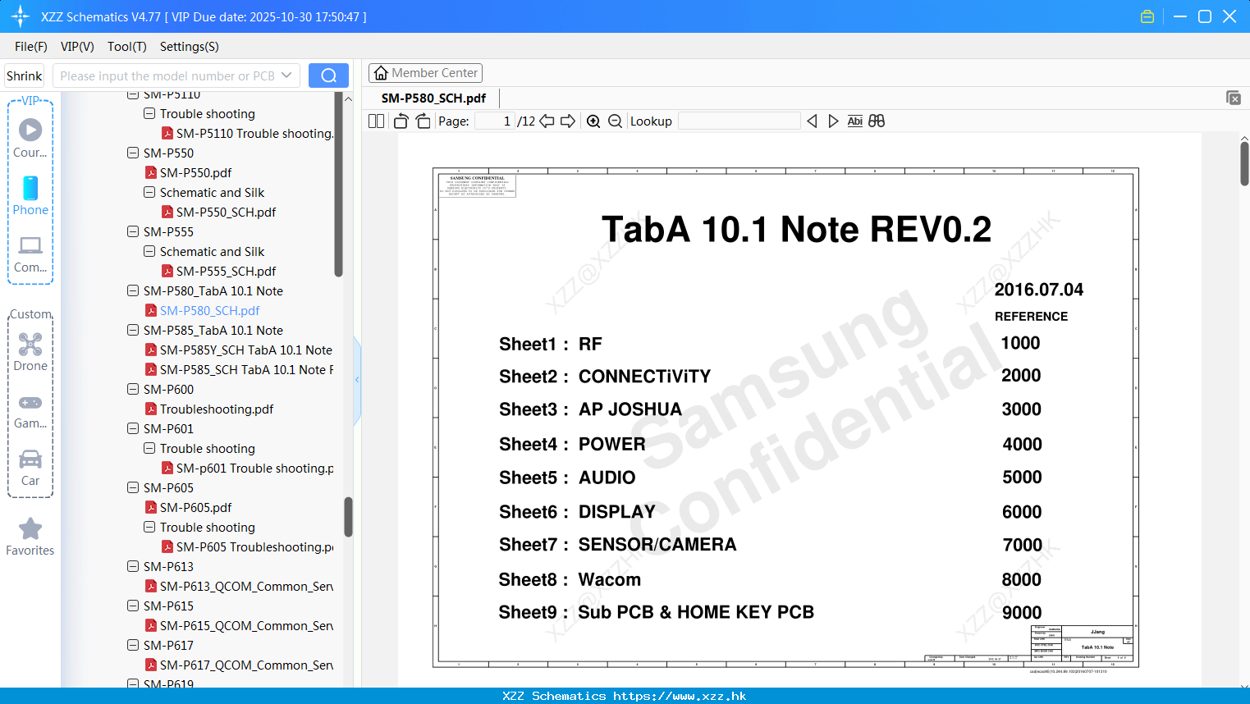The height and width of the screenshot is (704, 1250).
Task: Open the Game console category
Action: [30, 411]
